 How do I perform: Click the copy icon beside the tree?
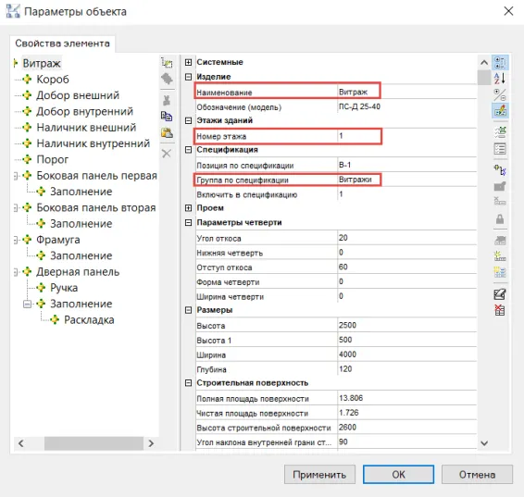tap(167, 117)
